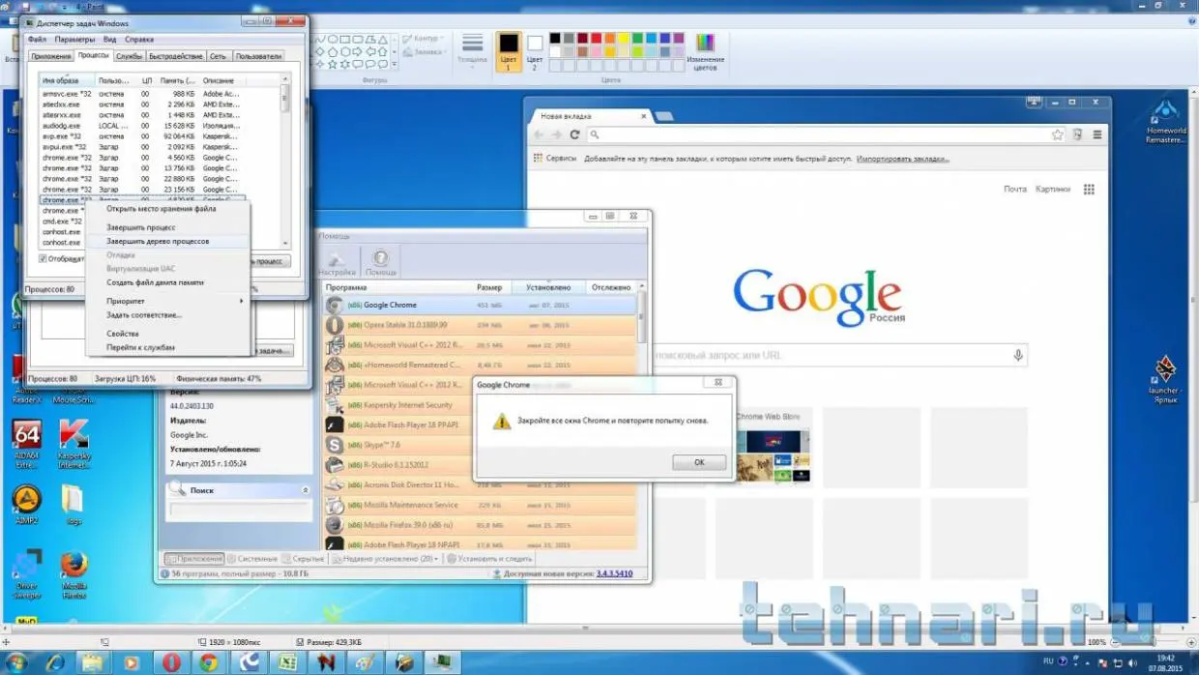The image size is (1199, 675).
Task: Sort processes by Имя образа column header
Action: pyautogui.click(x=68, y=80)
